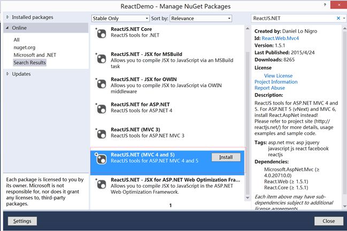Image resolution: width=347 pixels, height=231 pixels.
Task: Open the Project Information link
Action: [276, 82]
